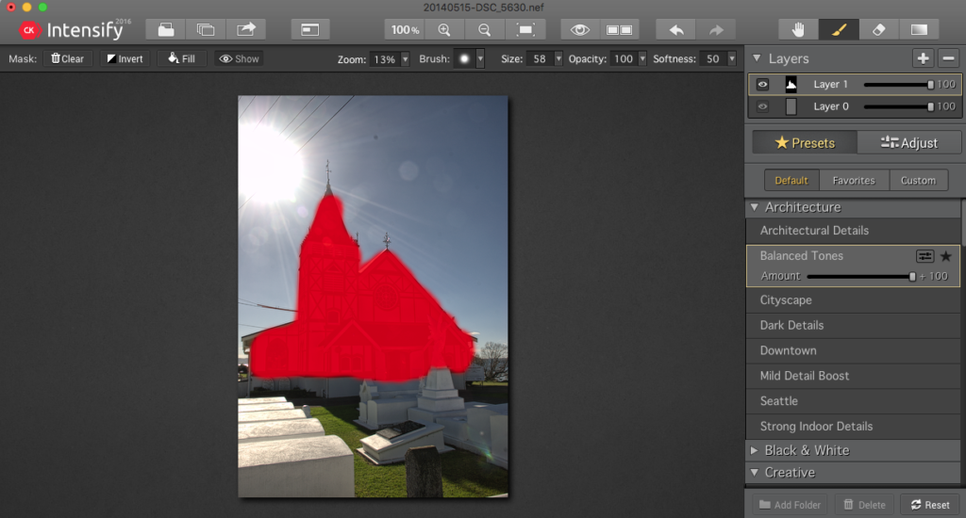
Task: Select the Favorites presets tab
Action: [854, 180]
